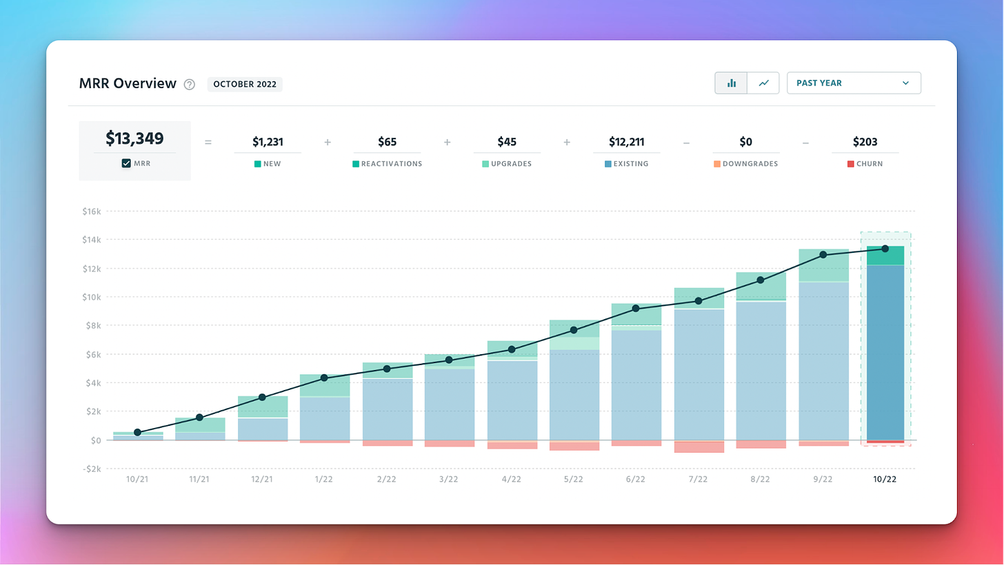Switch to bar chart view
This screenshot has width=1004, height=565.
731,83
